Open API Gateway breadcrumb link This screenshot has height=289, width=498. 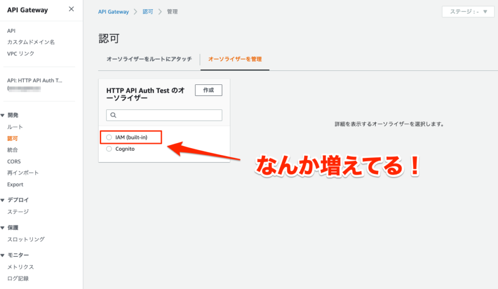[x=114, y=12]
